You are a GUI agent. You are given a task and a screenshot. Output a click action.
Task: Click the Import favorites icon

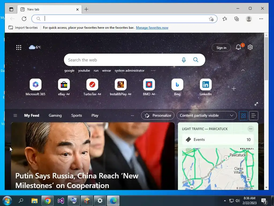coord(11,28)
